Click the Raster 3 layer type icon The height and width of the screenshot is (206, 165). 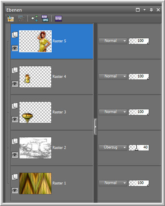15,106
